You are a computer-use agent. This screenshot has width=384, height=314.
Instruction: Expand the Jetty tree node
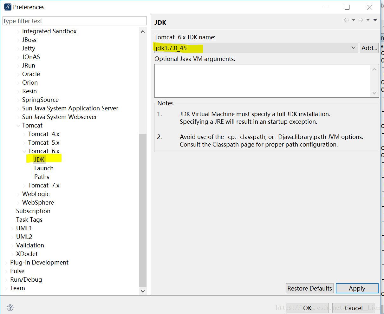[18, 49]
